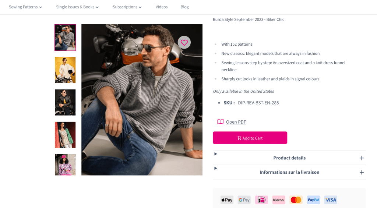Go to the Blog menu item
The width and height of the screenshot is (377, 208).
coord(184,7)
